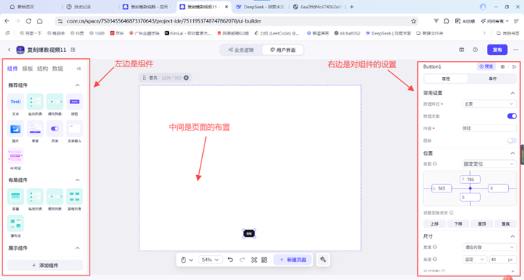Click the play icon on the 首页 page label

click(x=186, y=78)
